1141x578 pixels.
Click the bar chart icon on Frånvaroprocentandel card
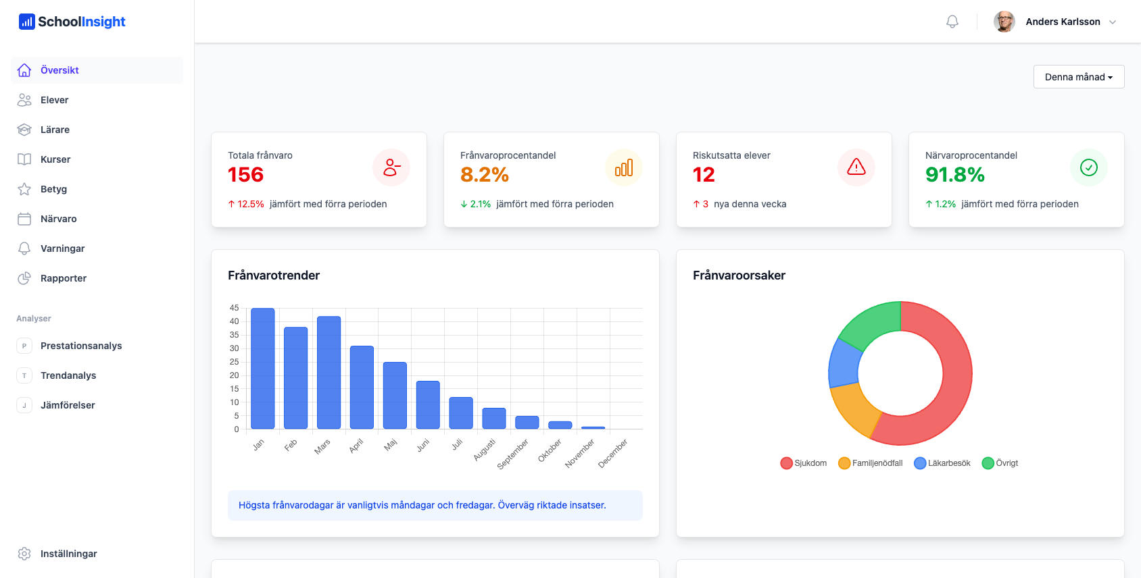click(x=623, y=167)
